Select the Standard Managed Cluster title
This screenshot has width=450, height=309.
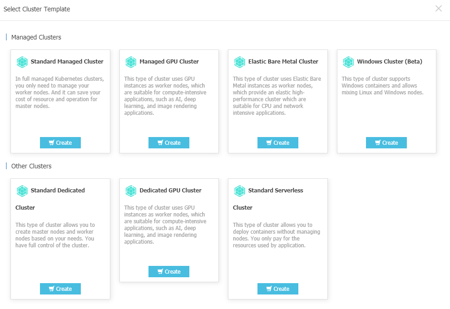pos(67,62)
